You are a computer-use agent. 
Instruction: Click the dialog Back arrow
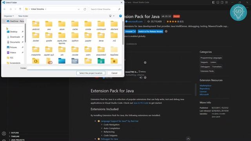click(x=5, y=9)
